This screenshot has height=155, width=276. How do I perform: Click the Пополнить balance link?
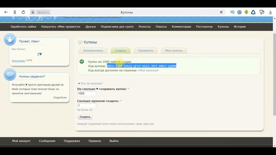(18, 61)
